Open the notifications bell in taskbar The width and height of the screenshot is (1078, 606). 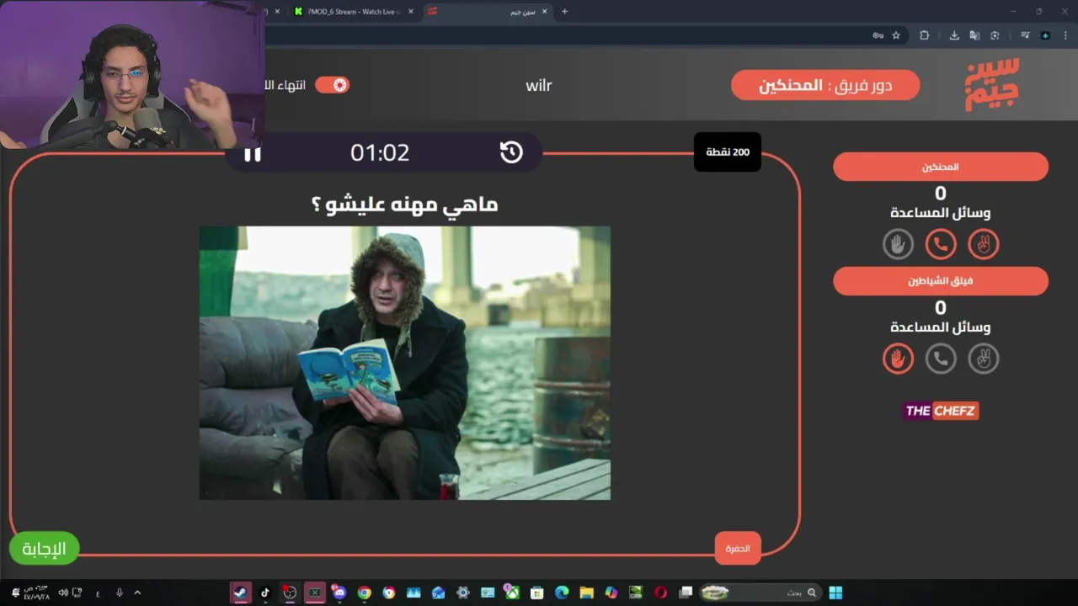(16, 593)
